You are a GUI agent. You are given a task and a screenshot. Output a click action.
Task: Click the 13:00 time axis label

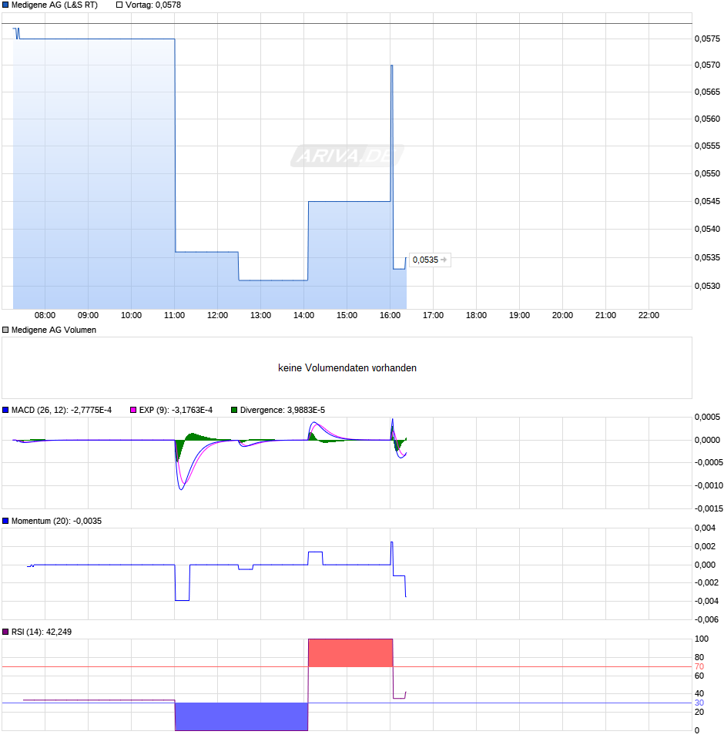(x=260, y=315)
